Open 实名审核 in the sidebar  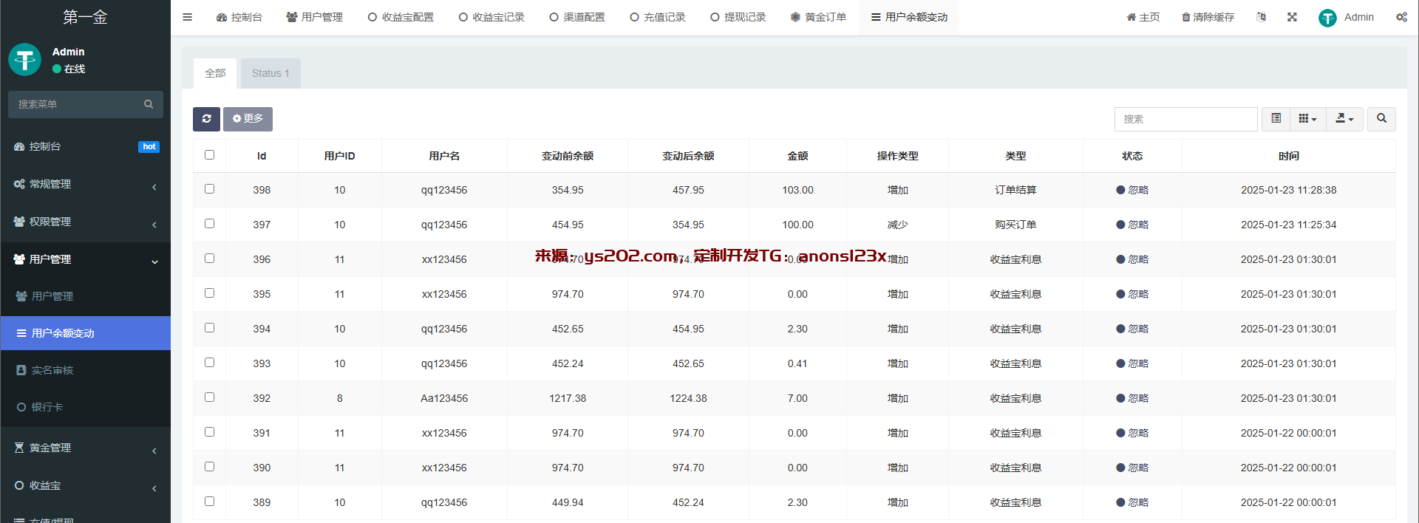pos(52,370)
